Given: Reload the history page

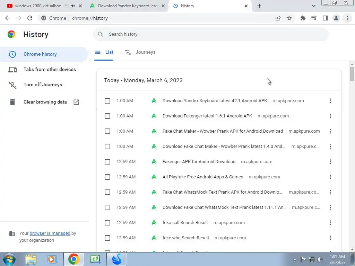Looking at the screenshot, I should click(30, 18).
